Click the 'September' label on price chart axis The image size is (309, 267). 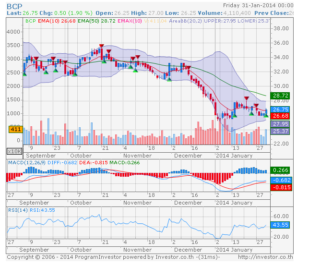pos(41,156)
